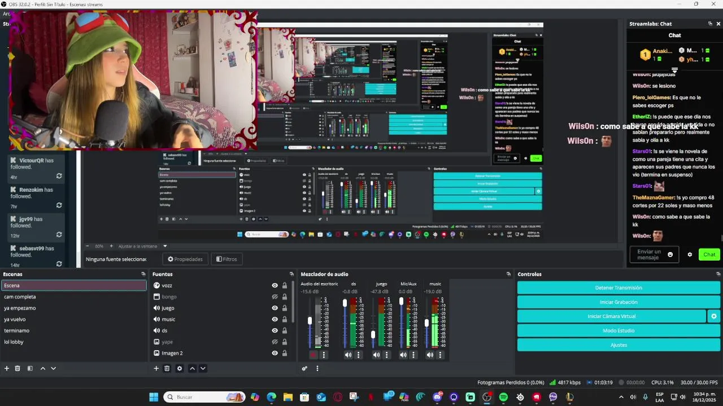Move source up in Fuentes toolbar

pos(192,368)
